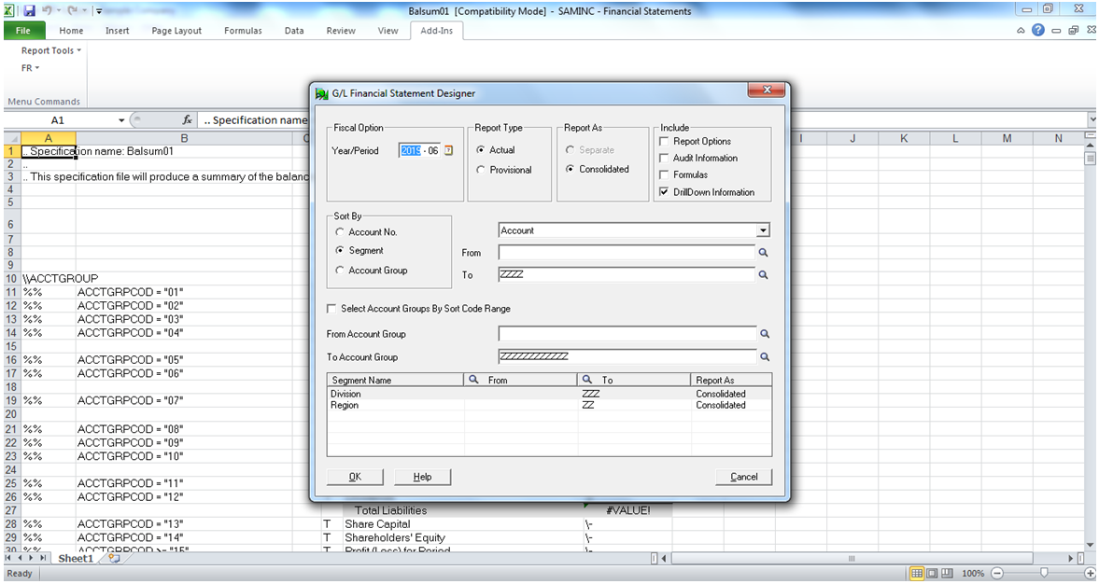
Task: Click the Save icon in Quick Access Toolbar
Action: point(30,11)
